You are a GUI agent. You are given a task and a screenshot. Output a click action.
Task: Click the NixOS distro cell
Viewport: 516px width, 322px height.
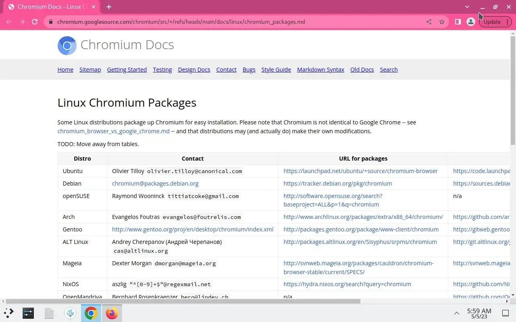[x=83, y=284]
